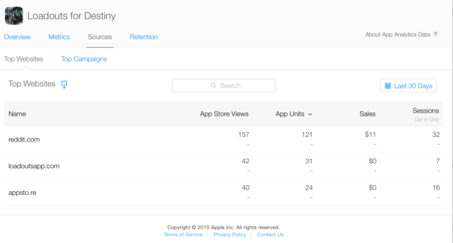
Task: Click loadoutsapp.com App Units value 31
Action: click(x=309, y=161)
